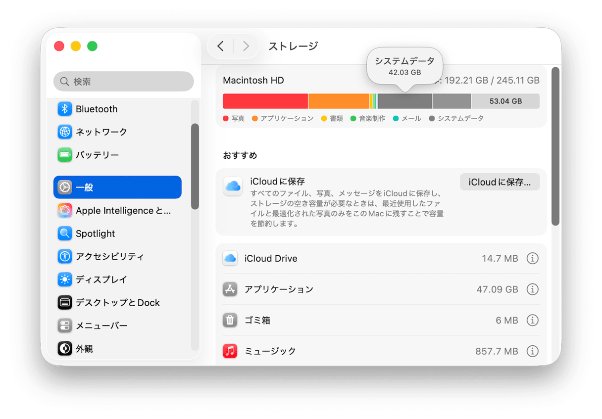
Task: Go back with the left chevron
Action: (x=220, y=46)
